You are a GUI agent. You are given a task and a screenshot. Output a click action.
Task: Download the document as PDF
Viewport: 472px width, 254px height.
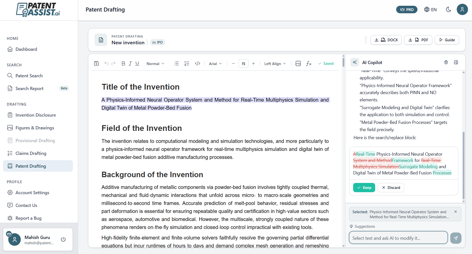418,40
